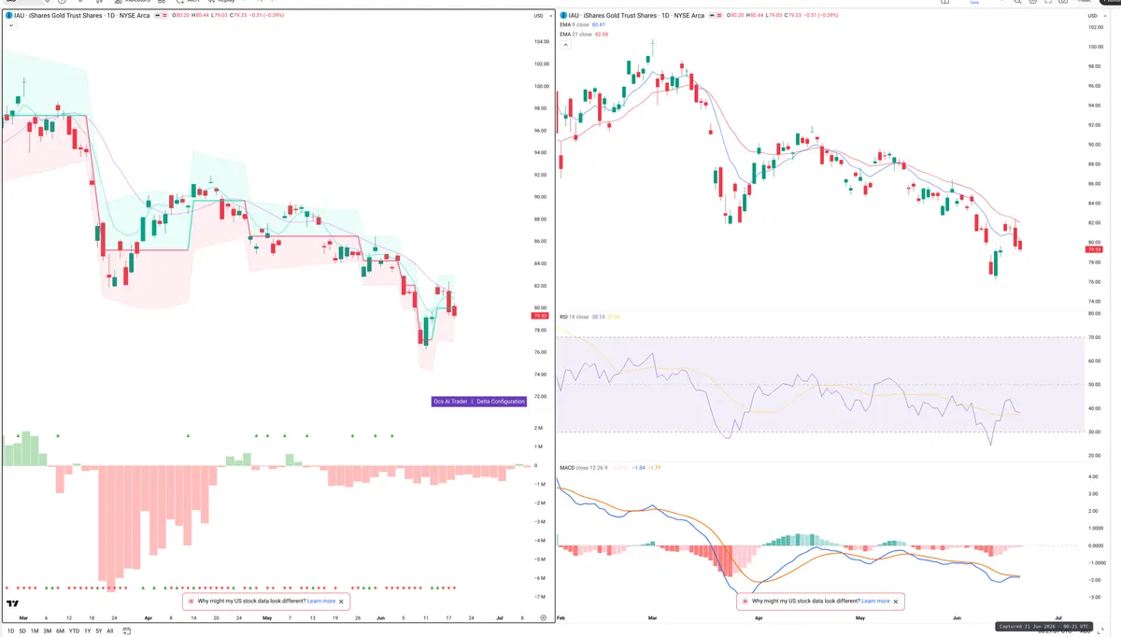Image resolution: width=1121 pixels, height=637 pixels.
Task: Click the 104.00 price axis label on the left chart
Action: coord(541,42)
